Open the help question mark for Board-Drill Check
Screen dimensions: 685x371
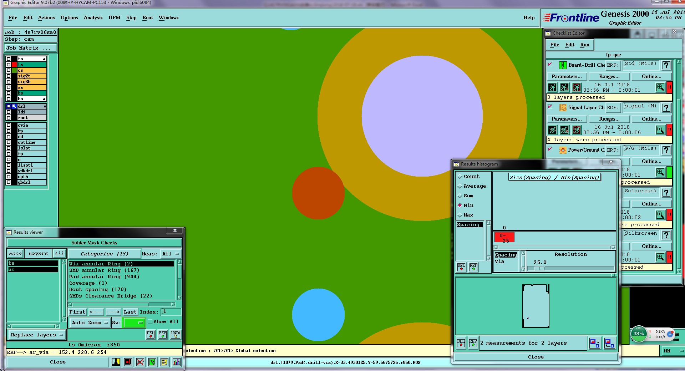pyautogui.click(x=666, y=65)
